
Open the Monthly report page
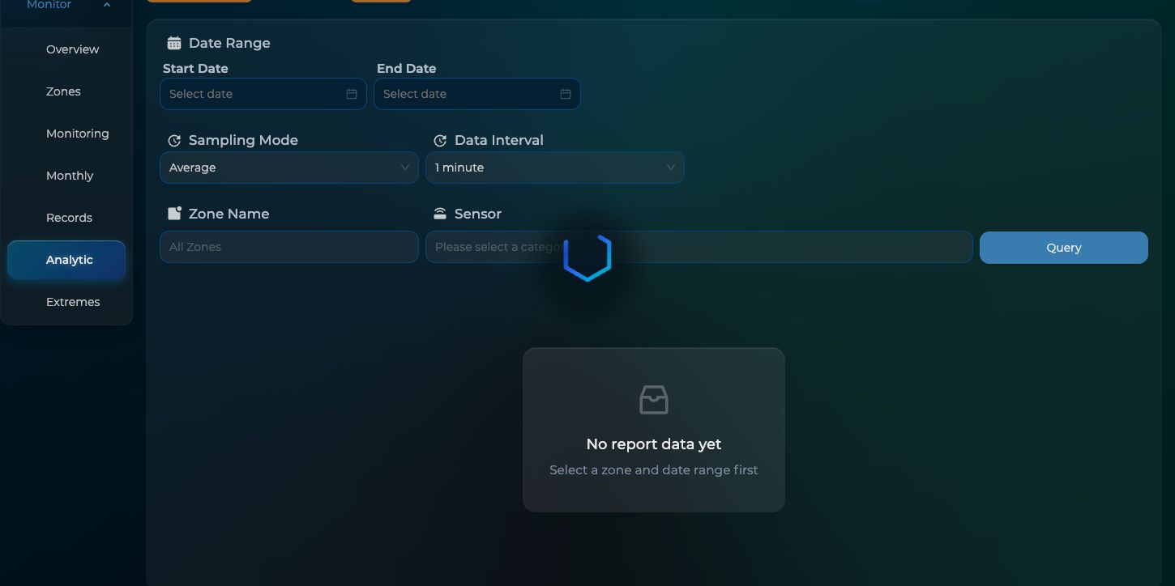coord(66,176)
